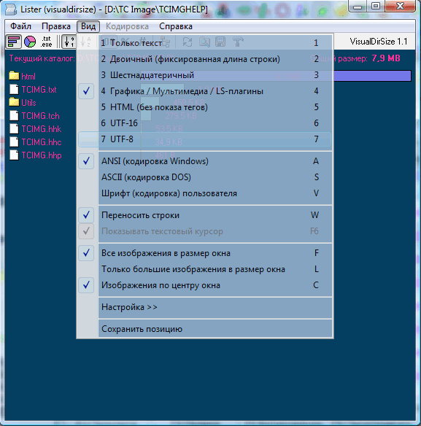This screenshot has width=421, height=426.
Task: Click the 'Текущий каталог:' label
Action: [x=42, y=58]
